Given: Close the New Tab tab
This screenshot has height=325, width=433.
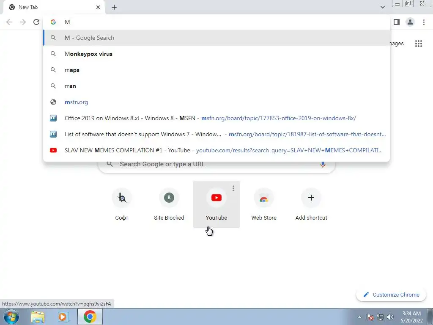Looking at the screenshot, I should (x=98, y=7).
